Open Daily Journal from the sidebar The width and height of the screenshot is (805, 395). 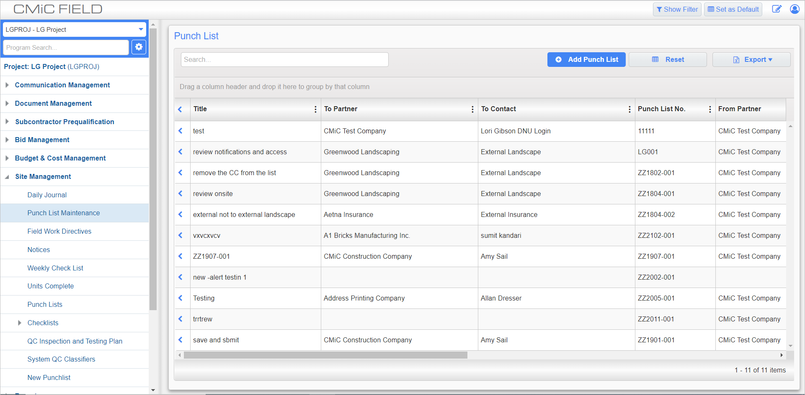47,195
